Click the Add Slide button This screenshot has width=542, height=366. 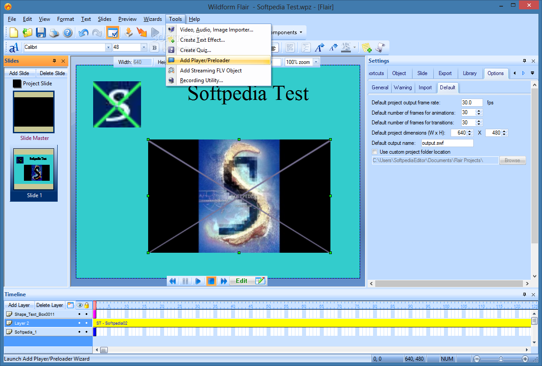pyautogui.click(x=20, y=73)
